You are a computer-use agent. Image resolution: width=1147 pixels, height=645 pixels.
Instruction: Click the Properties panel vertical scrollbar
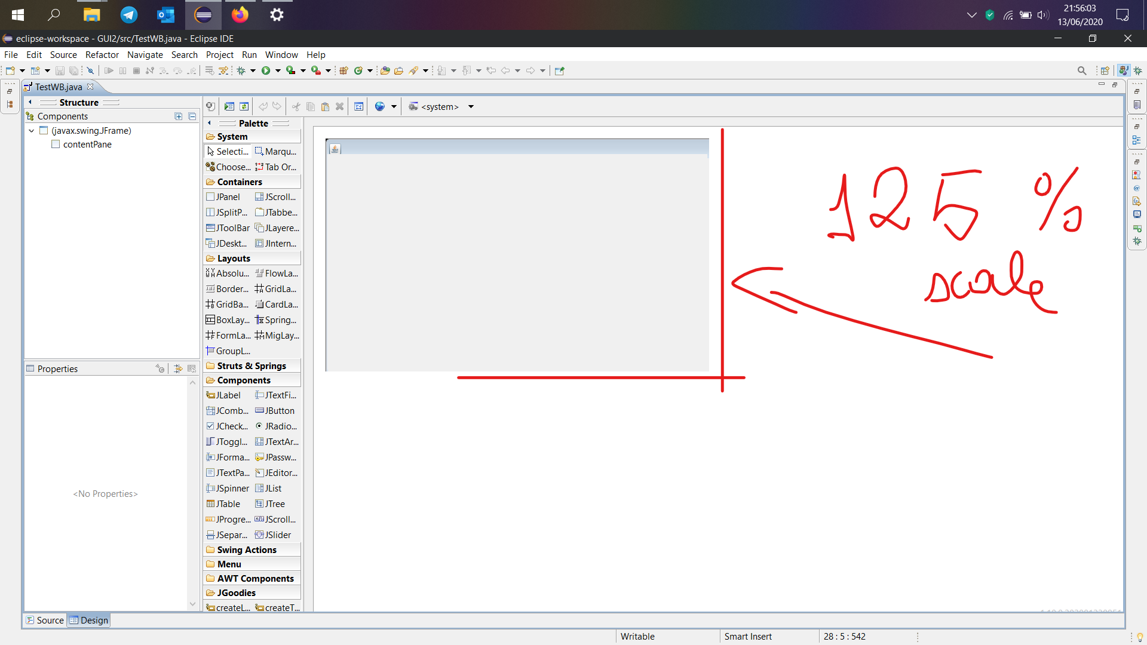coord(192,493)
